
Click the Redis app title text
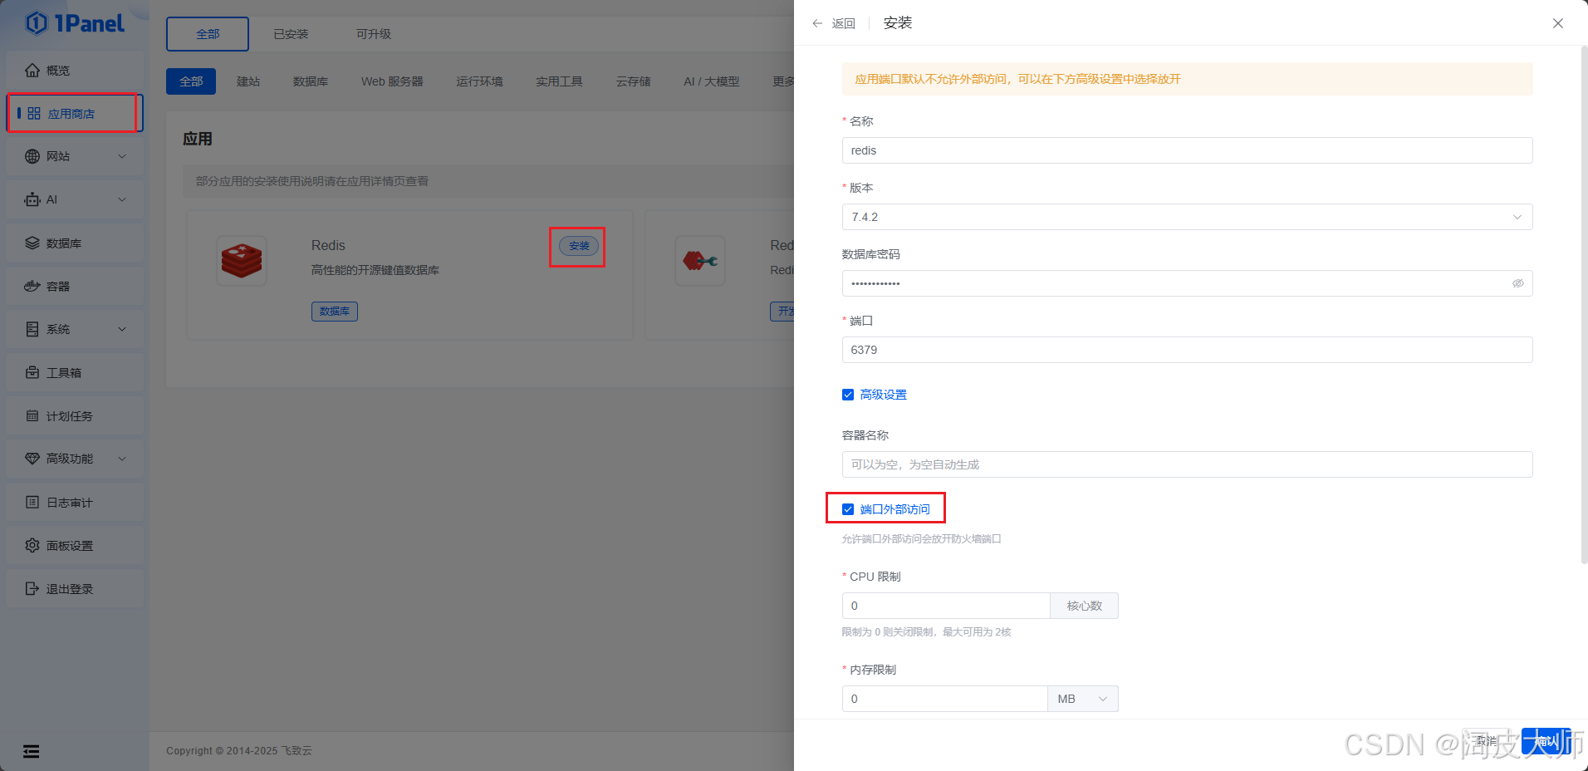tap(328, 245)
